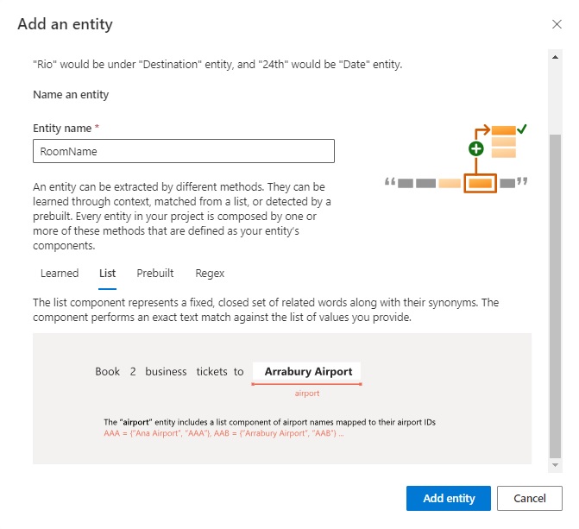Click the green plus icon in illustration
Image resolution: width=579 pixels, height=529 pixels.
(475, 148)
